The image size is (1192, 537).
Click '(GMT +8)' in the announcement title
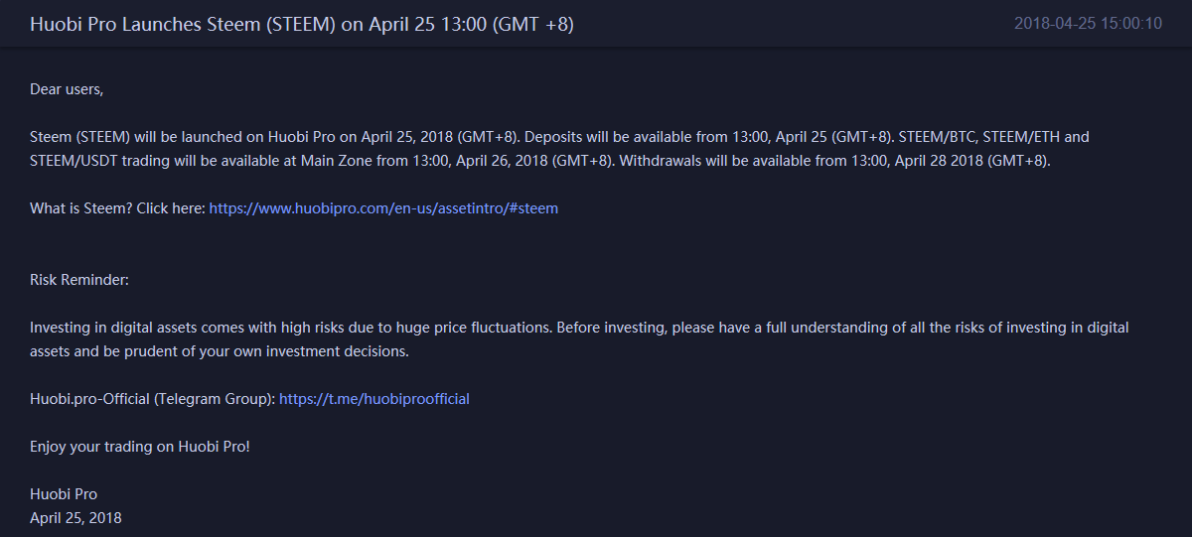[533, 24]
